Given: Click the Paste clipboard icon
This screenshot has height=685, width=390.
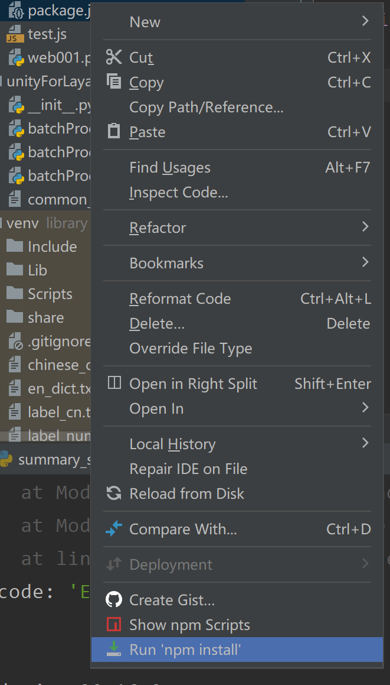Looking at the screenshot, I should 113,132.
